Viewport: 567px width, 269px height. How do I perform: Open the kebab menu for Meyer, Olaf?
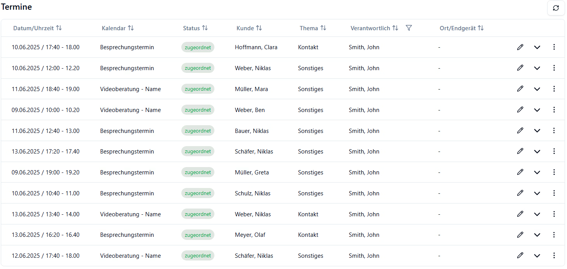[x=554, y=235]
